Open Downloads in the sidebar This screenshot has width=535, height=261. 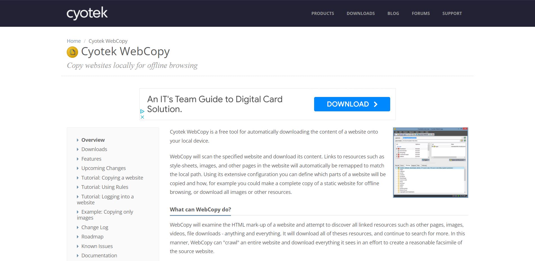click(x=94, y=149)
